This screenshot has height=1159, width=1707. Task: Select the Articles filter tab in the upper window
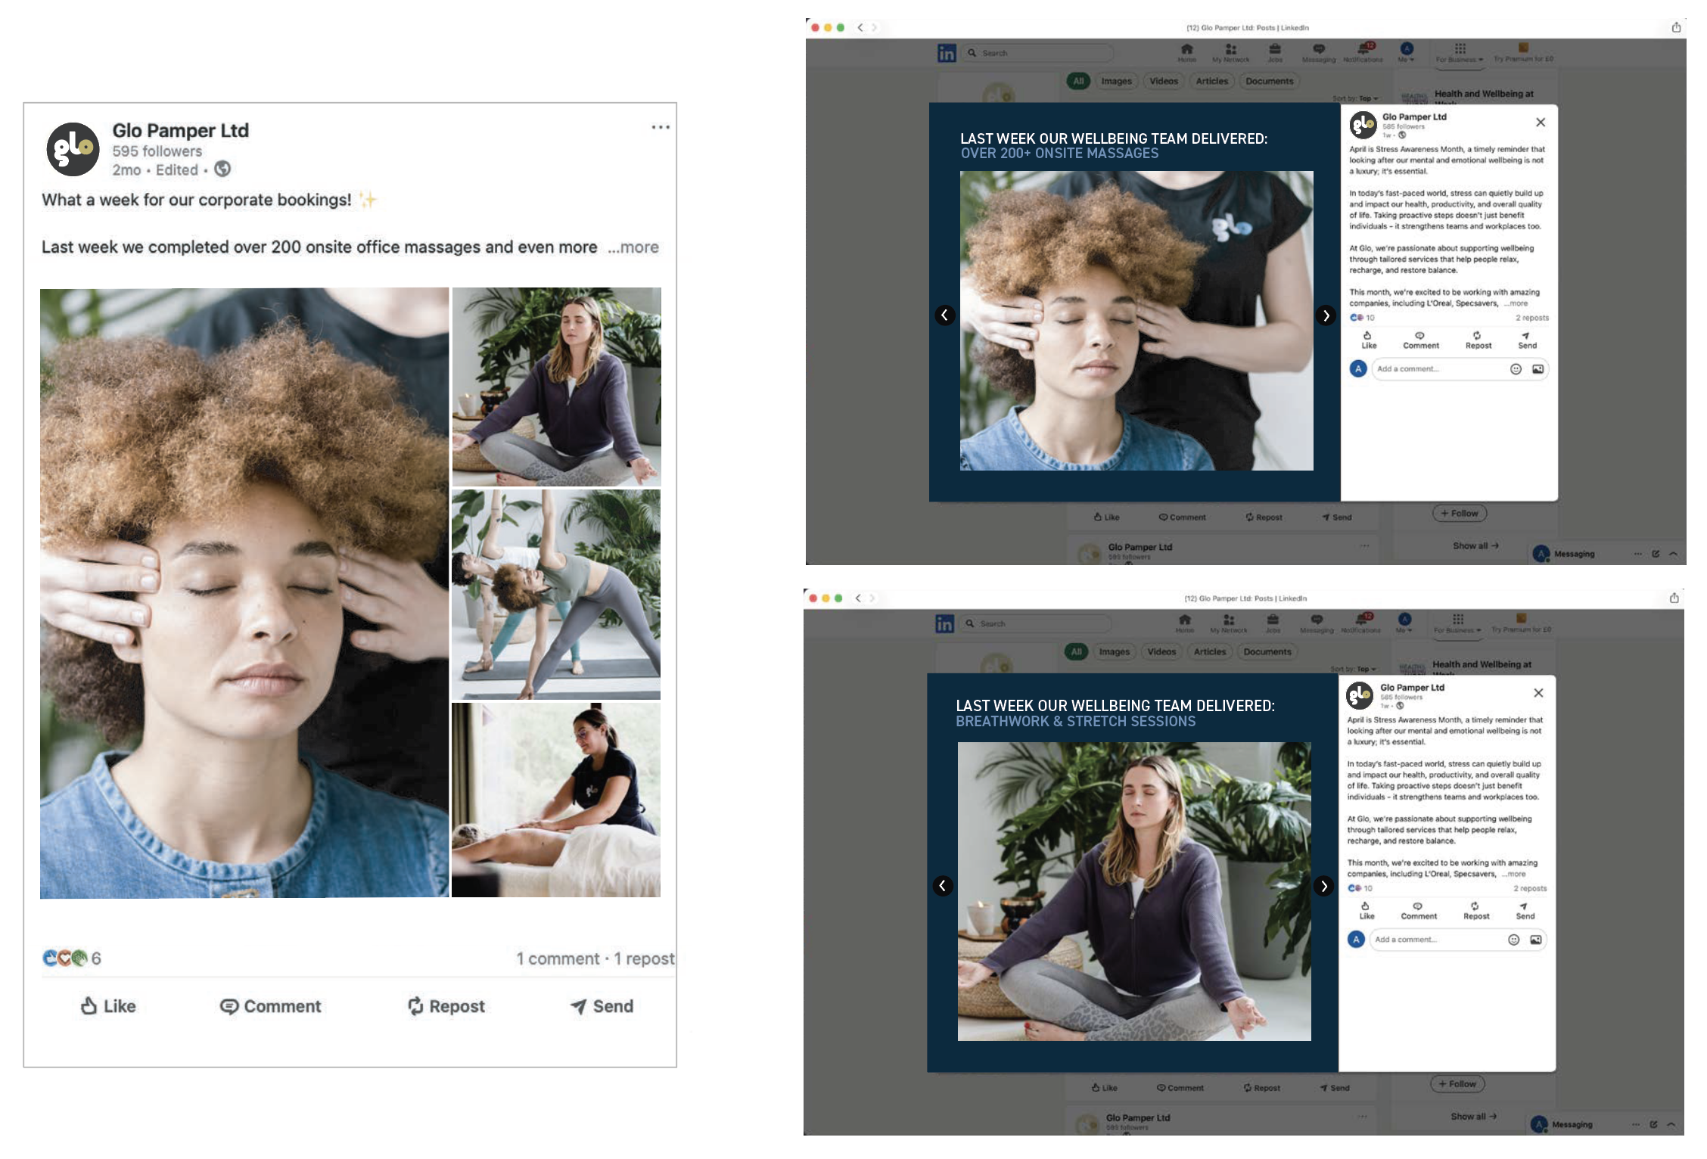(x=1211, y=81)
